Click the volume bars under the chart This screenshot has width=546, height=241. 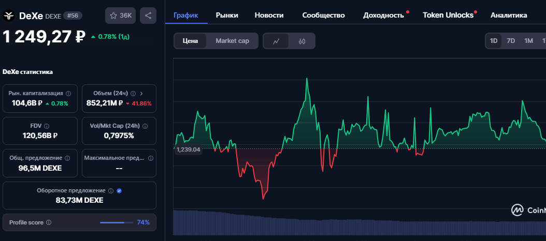click(x=360, y=222)
